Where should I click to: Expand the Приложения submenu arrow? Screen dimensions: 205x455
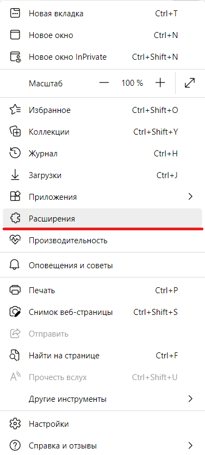tap(190, 197)
